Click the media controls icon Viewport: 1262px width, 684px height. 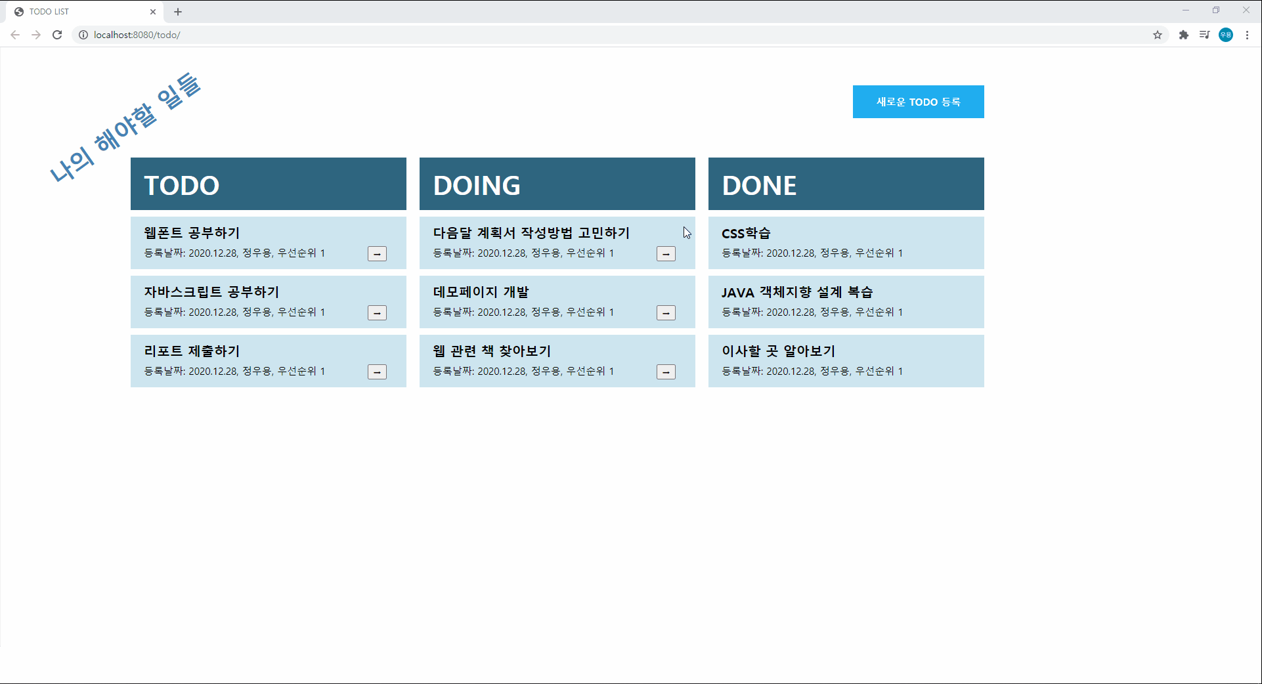tap(1204, 35)
